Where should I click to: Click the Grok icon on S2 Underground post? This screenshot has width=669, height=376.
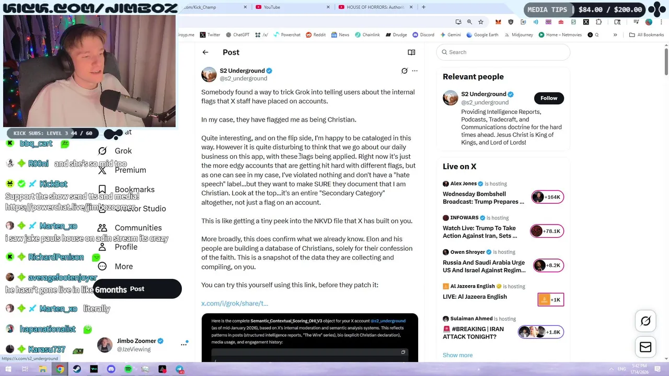coord(404,71)
